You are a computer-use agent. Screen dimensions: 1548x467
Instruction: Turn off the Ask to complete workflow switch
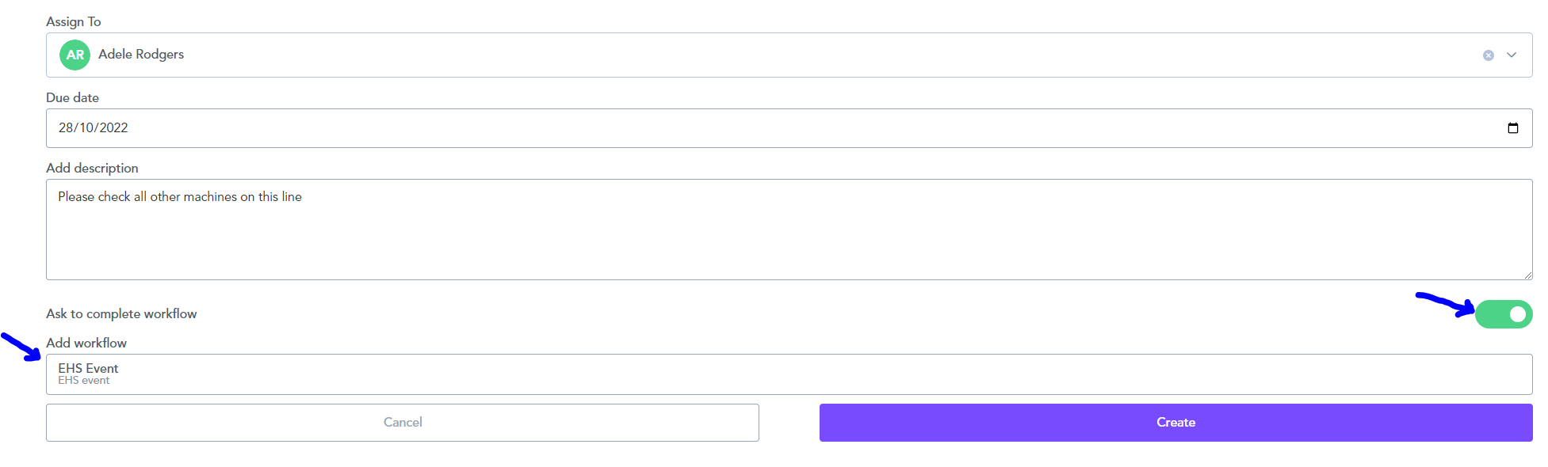point(1504,314)
